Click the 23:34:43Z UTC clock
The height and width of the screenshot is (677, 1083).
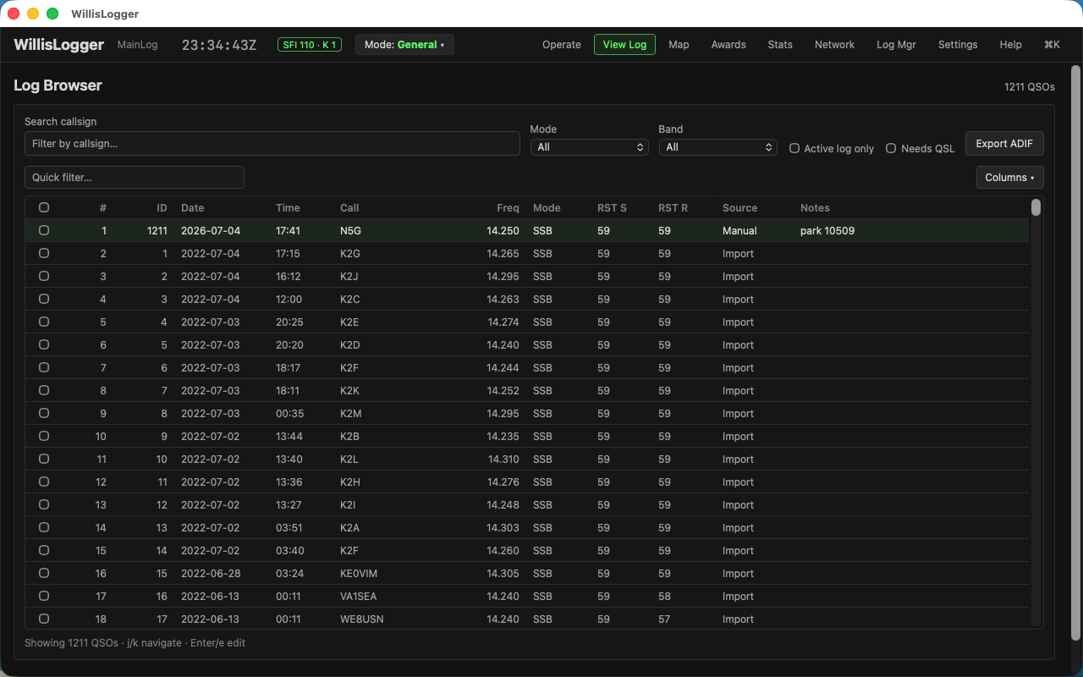click(219, 45)
